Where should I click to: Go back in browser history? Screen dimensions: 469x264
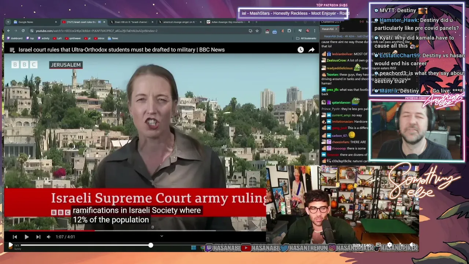pyautogui.click(x=8, y=31)
